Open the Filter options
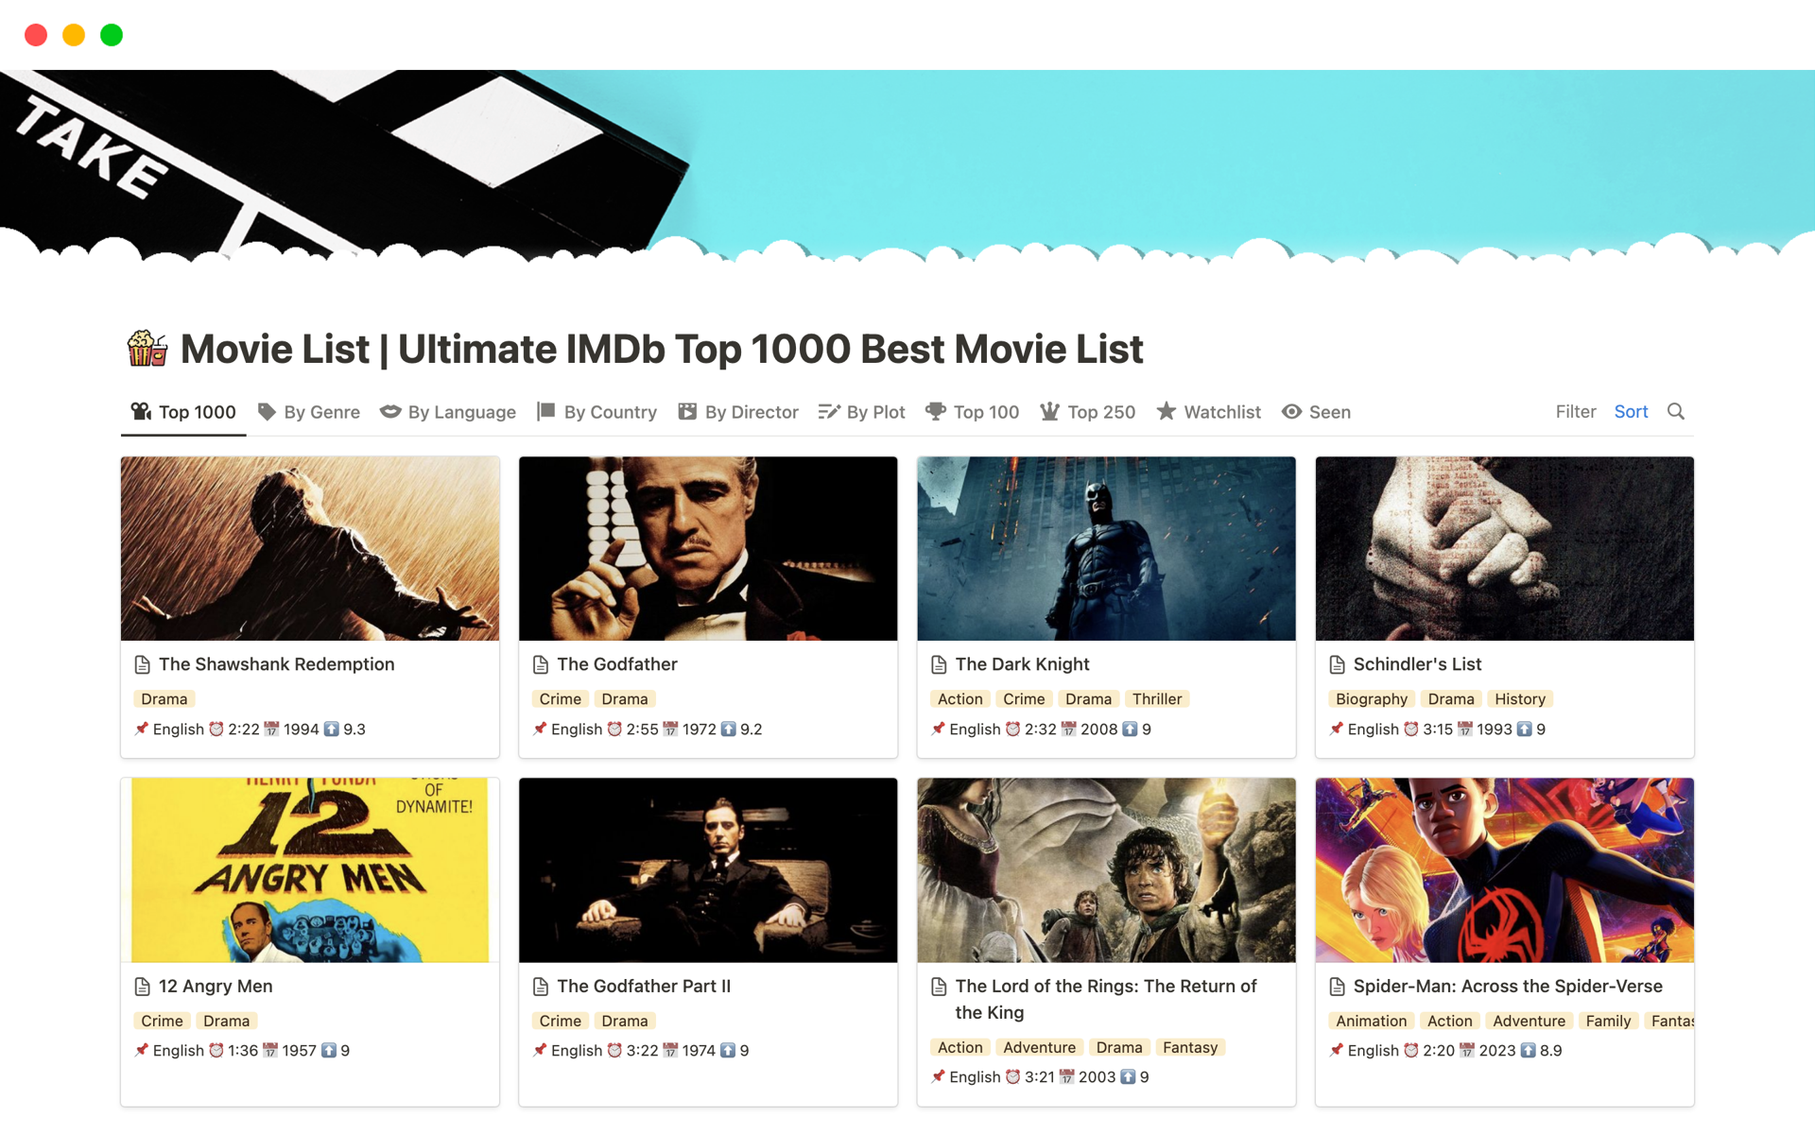The image size is (1815, 1134). click(x=1575, y=411)
